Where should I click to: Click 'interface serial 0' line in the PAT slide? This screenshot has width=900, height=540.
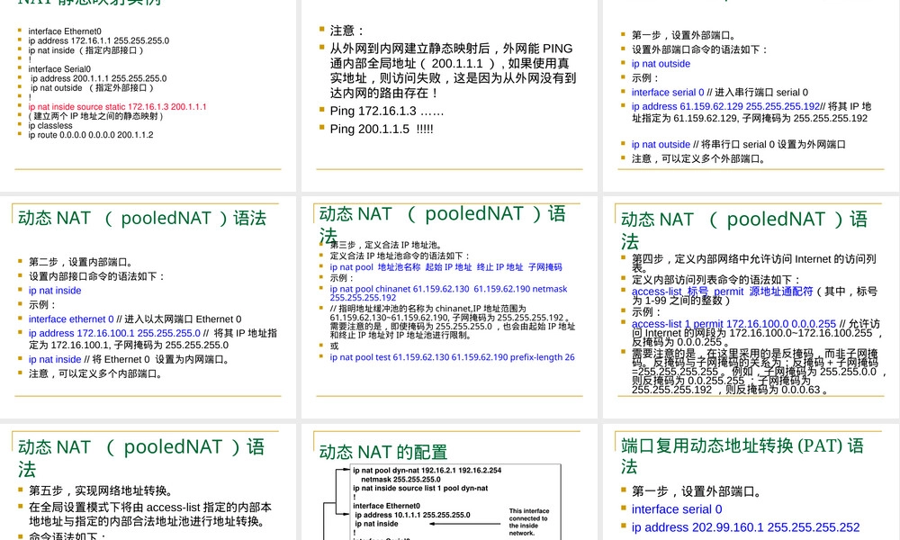(x=678, y=509)
